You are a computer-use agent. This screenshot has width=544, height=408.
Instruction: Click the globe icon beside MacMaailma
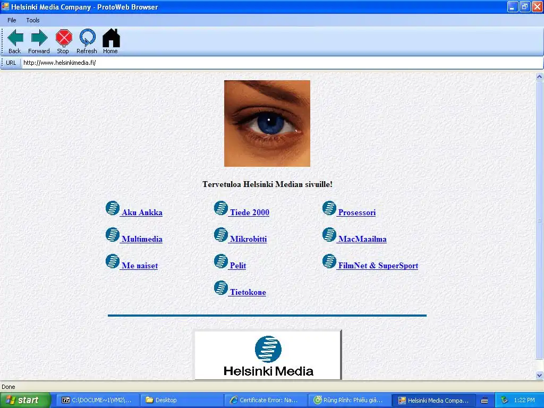(329, 235)
